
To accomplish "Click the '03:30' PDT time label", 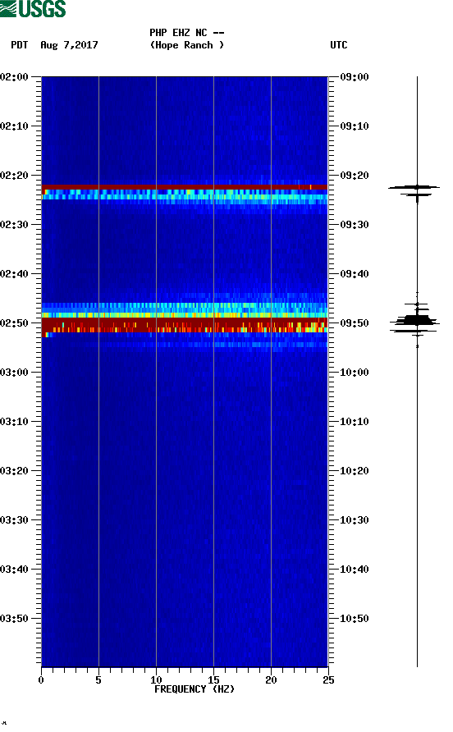I will point(15,520).
